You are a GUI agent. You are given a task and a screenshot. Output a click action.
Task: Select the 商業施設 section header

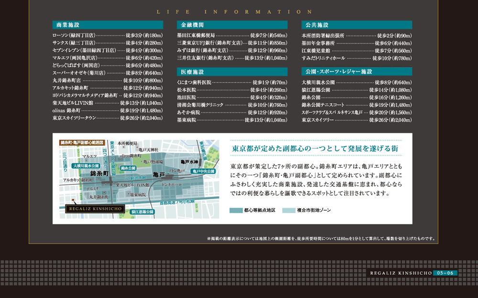[108, 25]
